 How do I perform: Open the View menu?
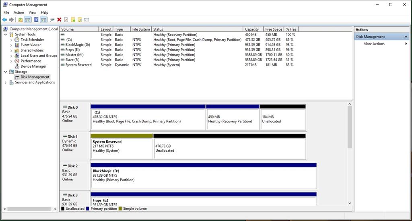click(32, 12)
